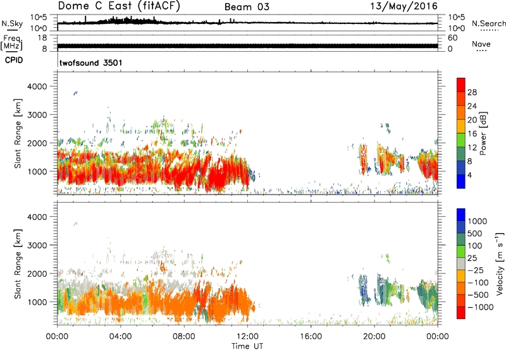Select the 'Beam 03' label
Screen dimensions: 506x350
(247, 7)
